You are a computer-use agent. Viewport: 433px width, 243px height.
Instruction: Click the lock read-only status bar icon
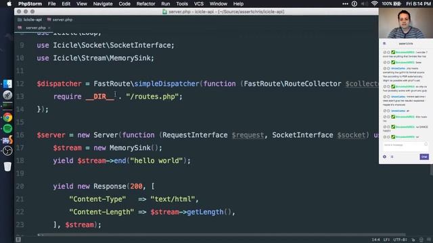point(413,240)
